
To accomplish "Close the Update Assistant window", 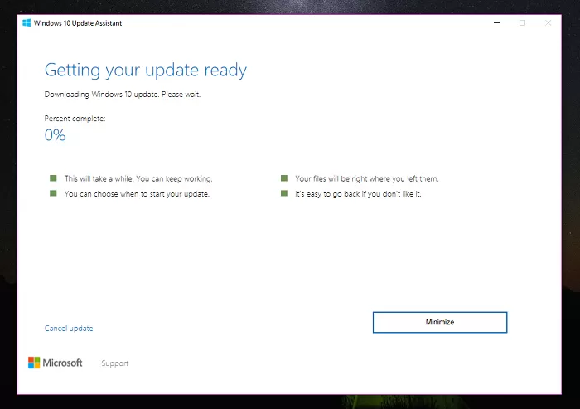I will click(x=548, y=23).
